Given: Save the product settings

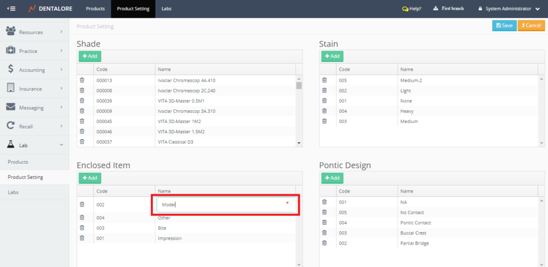Looking at the screenshot, I should pyautogui.click(x=504, y=25).
